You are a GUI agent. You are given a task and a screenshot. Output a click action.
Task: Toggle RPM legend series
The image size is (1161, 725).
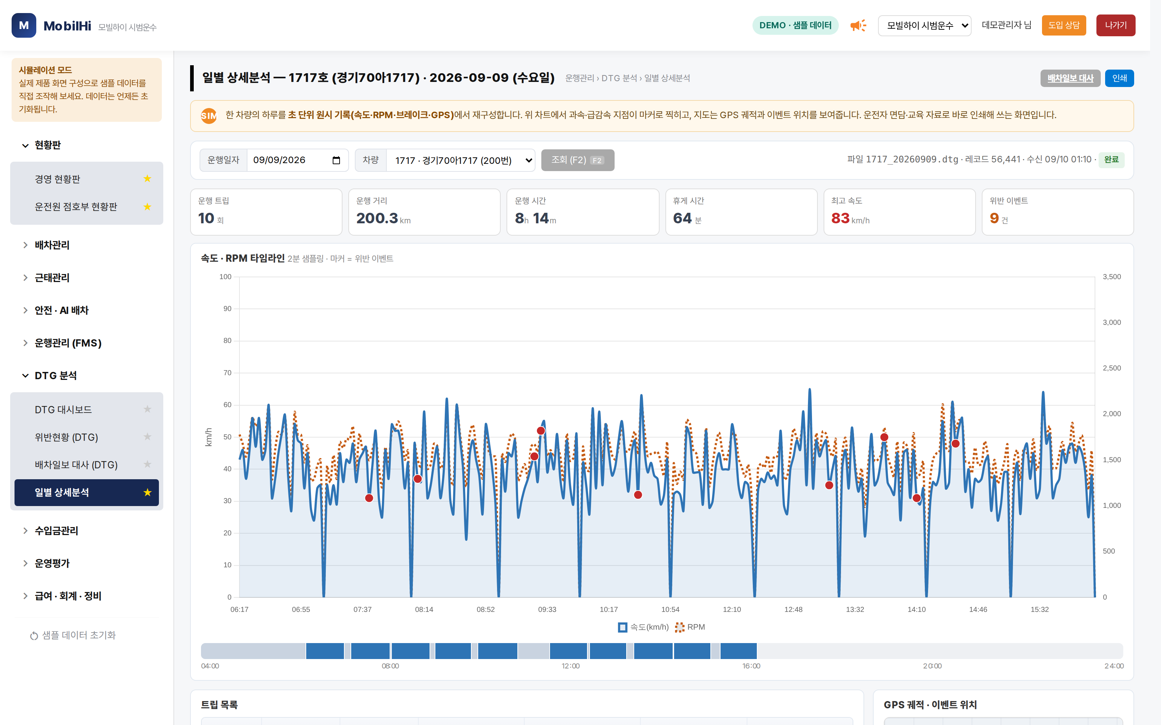click(x=690, y=627)
